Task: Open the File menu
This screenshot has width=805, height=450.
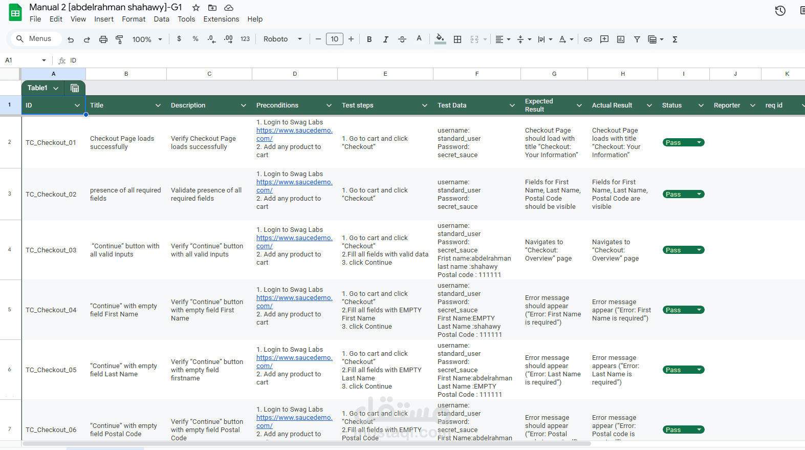Action: click(35, 19)
